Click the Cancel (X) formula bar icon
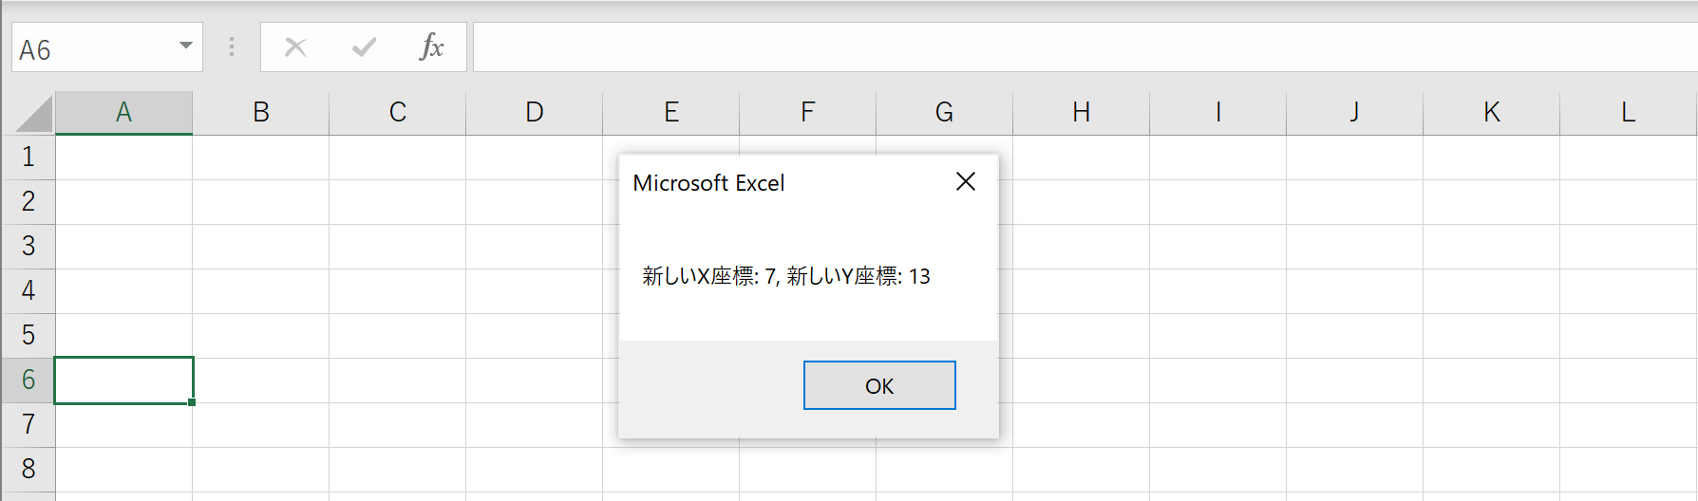Screen dimensions: 1698x501 point(295,46)
